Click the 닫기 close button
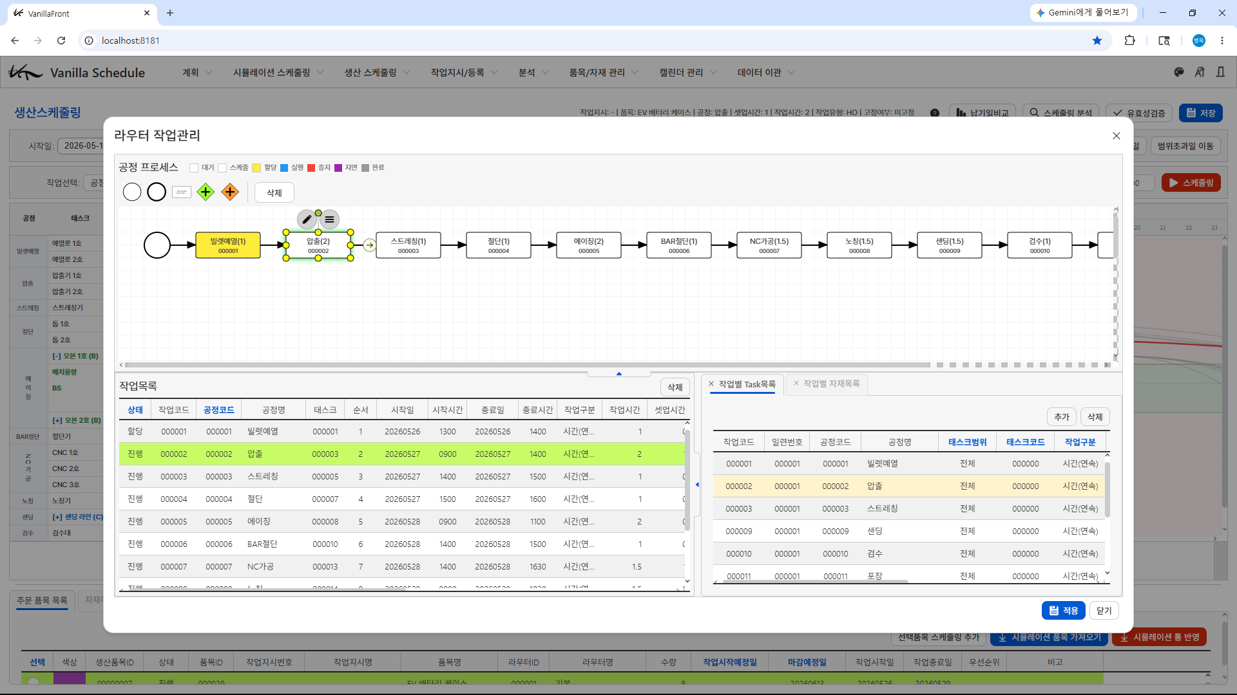Screen dimensions: 1237x695 pyautogui.click(x=1104, y=610)
